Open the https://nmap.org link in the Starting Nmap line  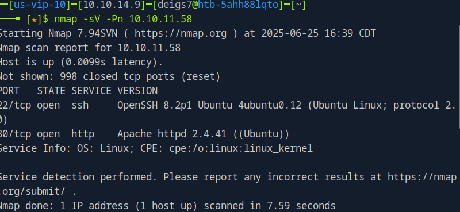click(181, 33)
